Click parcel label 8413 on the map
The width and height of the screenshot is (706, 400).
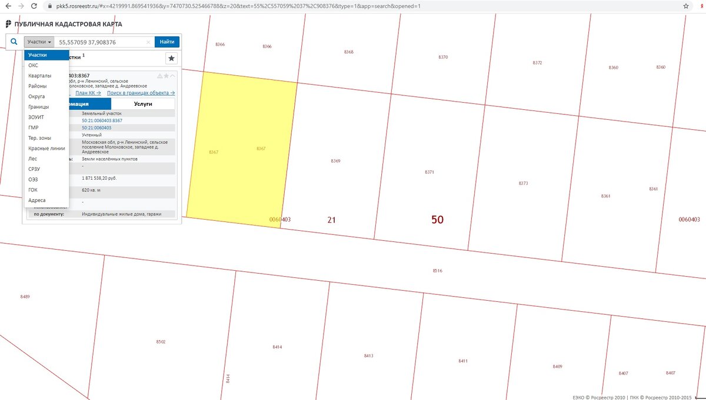(368, 356)
